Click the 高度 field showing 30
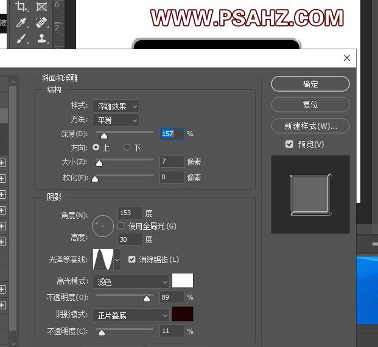 [130, 239]
